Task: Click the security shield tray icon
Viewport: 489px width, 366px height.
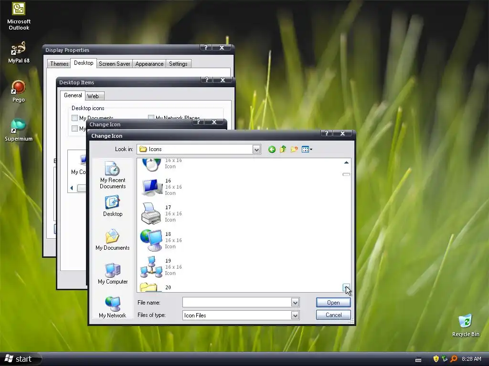Action: [436, 359]
